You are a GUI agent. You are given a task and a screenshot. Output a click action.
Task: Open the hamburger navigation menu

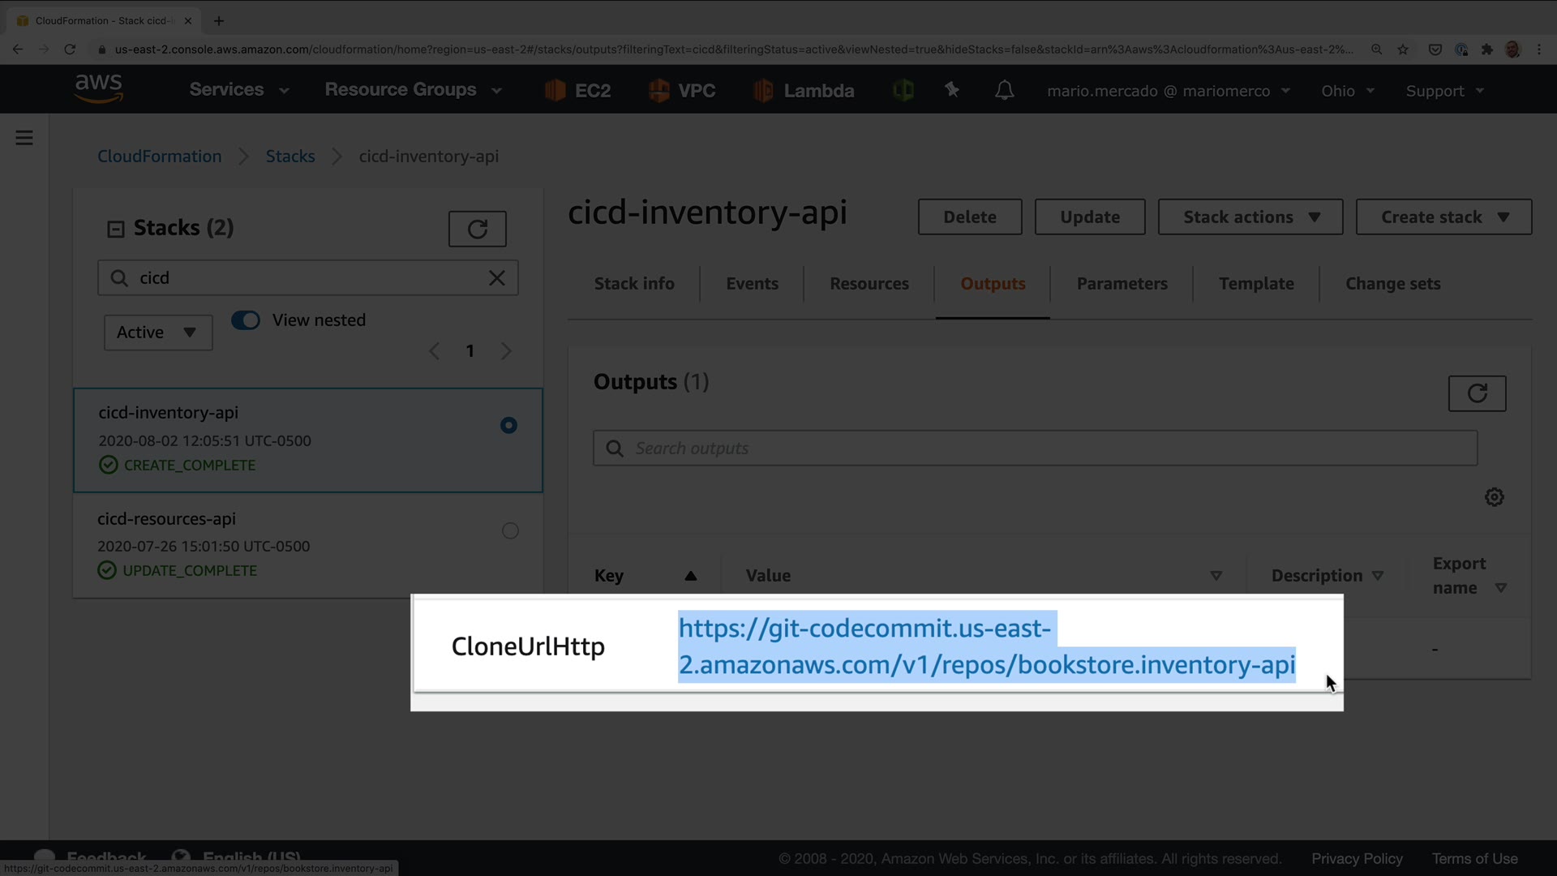[24, 138]
